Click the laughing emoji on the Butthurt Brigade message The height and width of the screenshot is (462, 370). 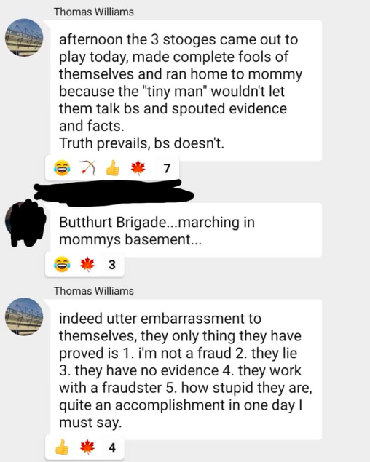click(x=62, y=264)
